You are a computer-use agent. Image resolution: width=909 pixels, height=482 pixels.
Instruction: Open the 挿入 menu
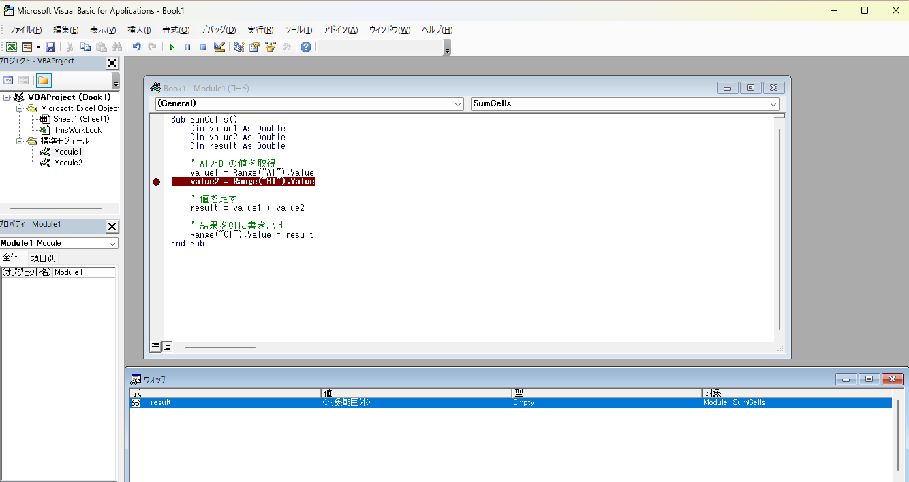coord(139,30)
